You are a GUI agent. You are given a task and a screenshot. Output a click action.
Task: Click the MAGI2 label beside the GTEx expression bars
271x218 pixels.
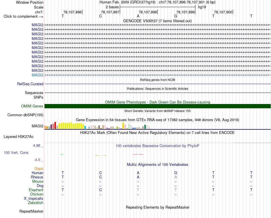pos(37,126)
